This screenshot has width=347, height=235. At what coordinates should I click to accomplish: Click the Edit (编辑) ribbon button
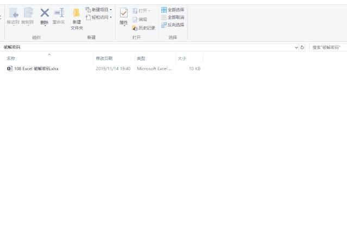point(140,20)
